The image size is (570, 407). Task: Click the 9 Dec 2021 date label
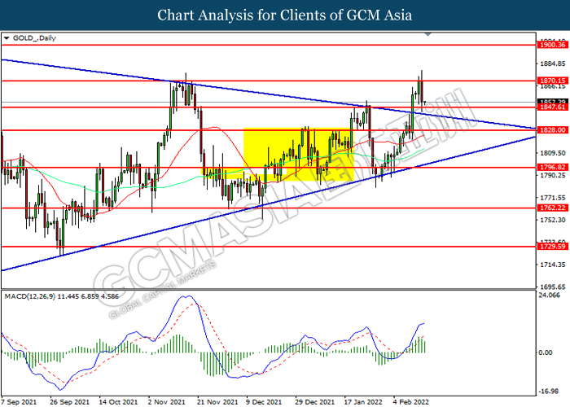click(265, 402)
